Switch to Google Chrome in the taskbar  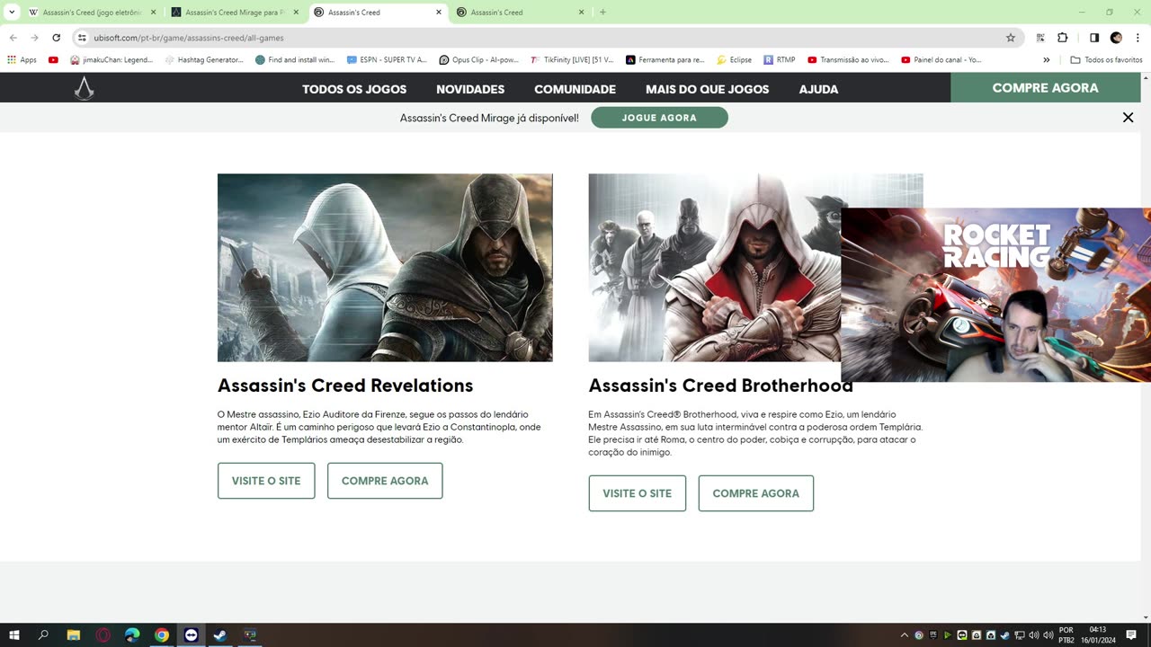point(162,635)
